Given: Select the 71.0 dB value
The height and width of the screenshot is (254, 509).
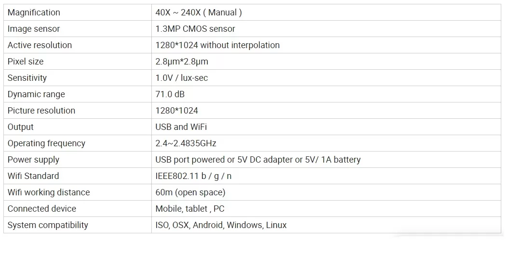Looking at the screenshot, I should (170, 94).
